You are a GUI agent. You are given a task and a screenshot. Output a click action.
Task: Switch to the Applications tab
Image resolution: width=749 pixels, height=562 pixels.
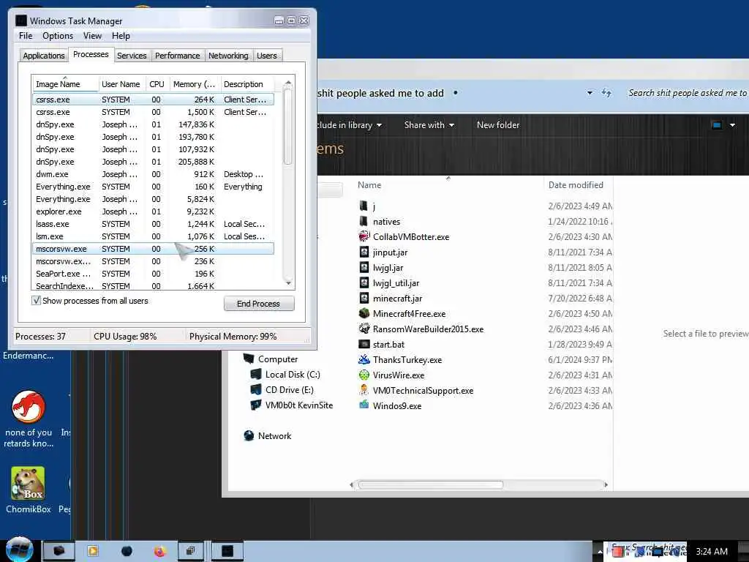coord(43,56)
